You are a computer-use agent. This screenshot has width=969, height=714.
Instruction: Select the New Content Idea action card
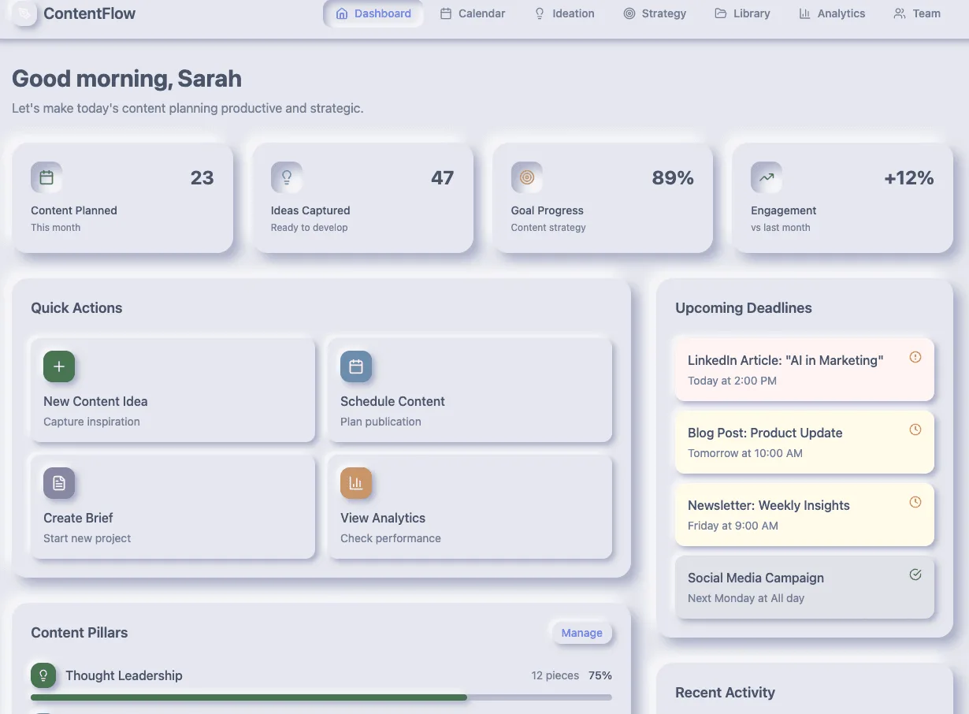point(173,390)
